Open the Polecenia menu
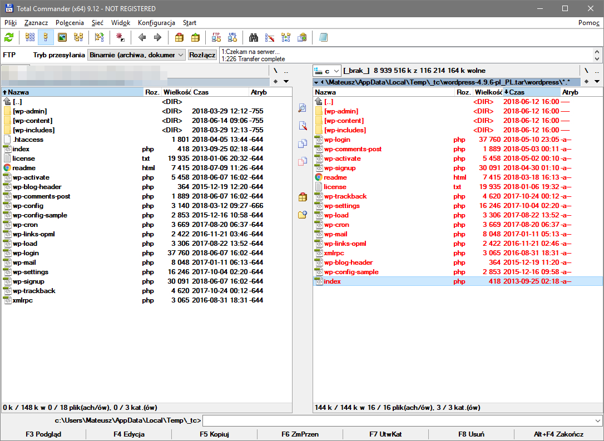Viewport: 604px width, 441px height. (x=70, y=23)
